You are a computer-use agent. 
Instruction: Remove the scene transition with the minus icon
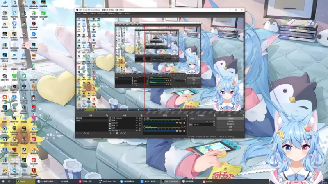[210, 121]
